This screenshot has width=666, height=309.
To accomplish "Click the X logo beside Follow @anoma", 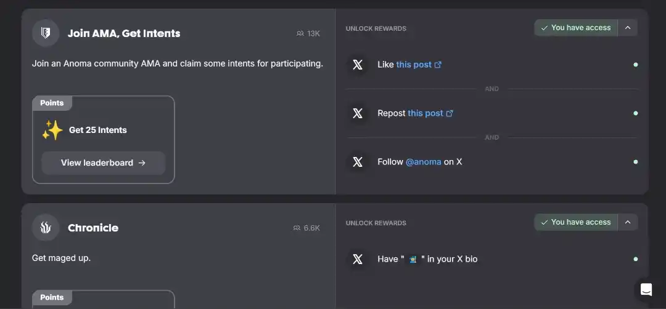I will coord(358,162).
